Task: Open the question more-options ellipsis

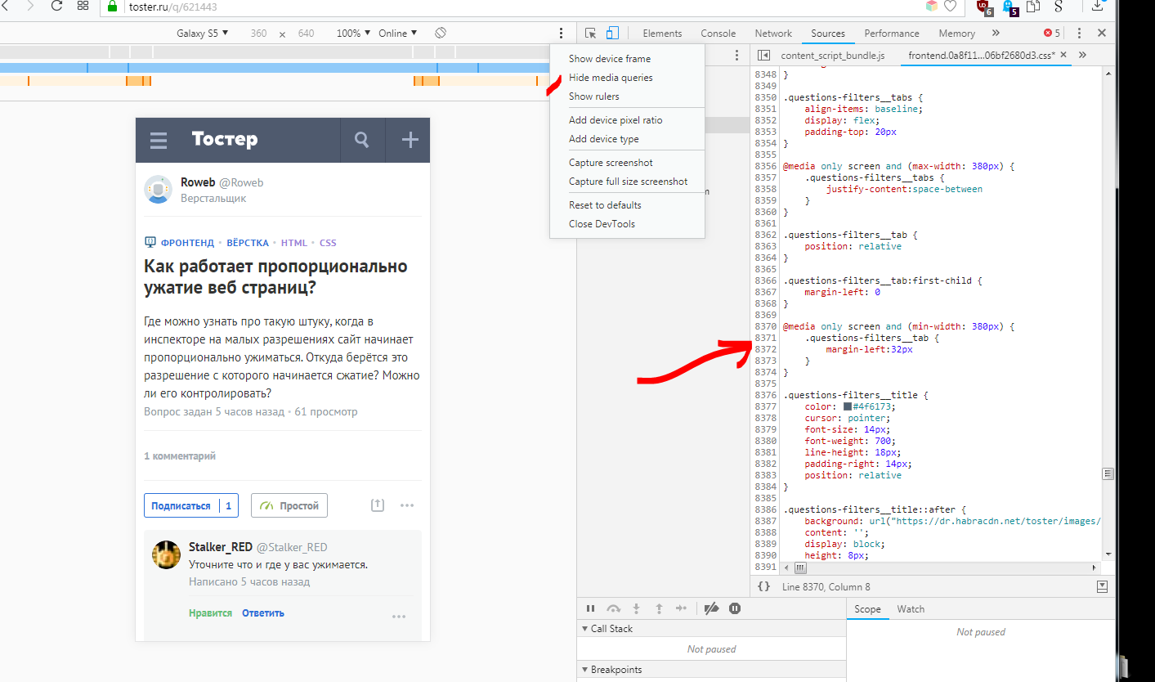Action: (x=407, y=505)
